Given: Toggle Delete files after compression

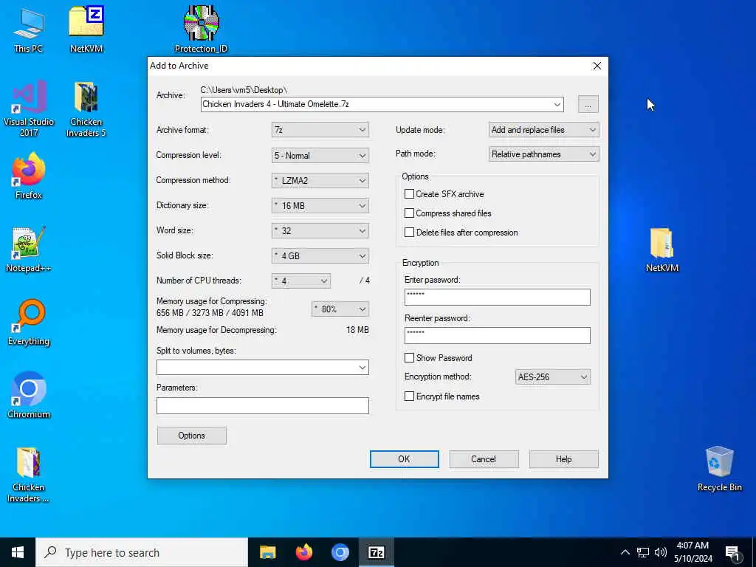Looking at the screenshot, I should click(x=409, y=233).
